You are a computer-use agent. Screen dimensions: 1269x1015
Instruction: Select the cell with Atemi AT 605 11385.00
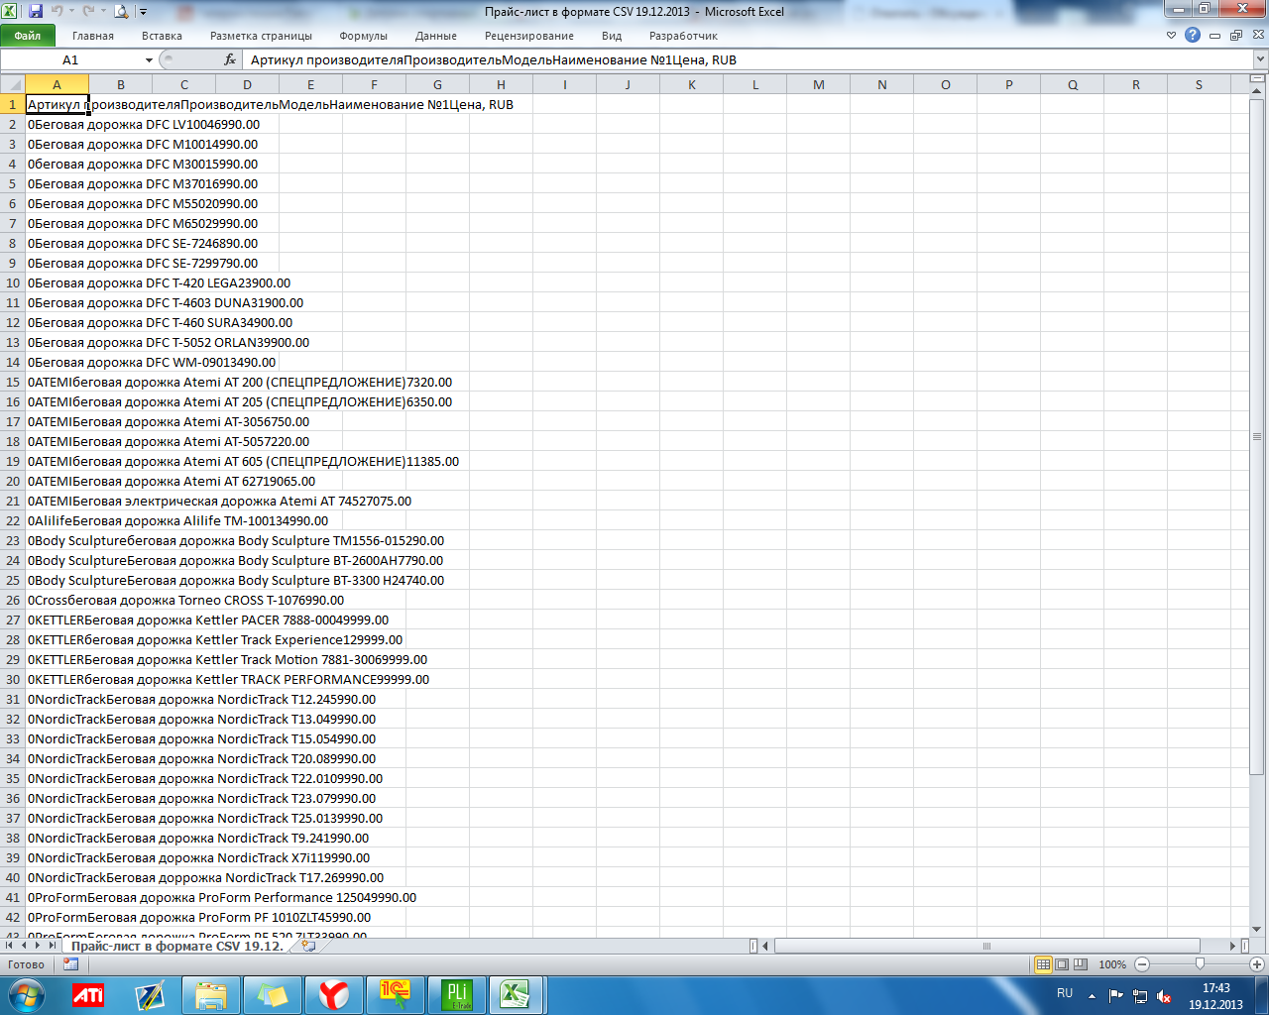[x=57, y=461]
